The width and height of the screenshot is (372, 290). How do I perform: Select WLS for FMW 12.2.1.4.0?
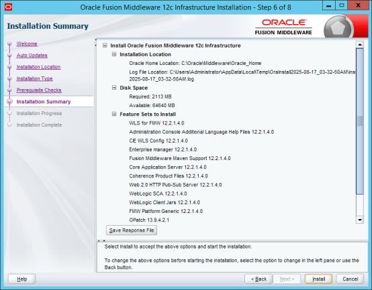(156, 123)
